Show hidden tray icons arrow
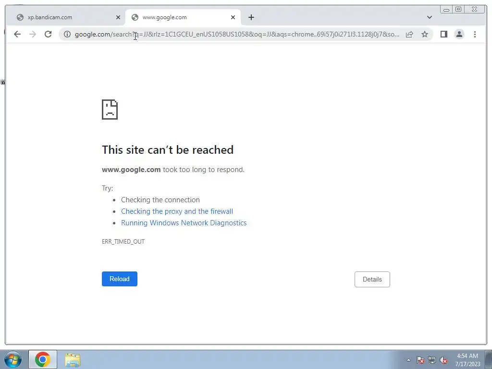Image resolution: width=492 pixels, height=369 pixels. 408,360
